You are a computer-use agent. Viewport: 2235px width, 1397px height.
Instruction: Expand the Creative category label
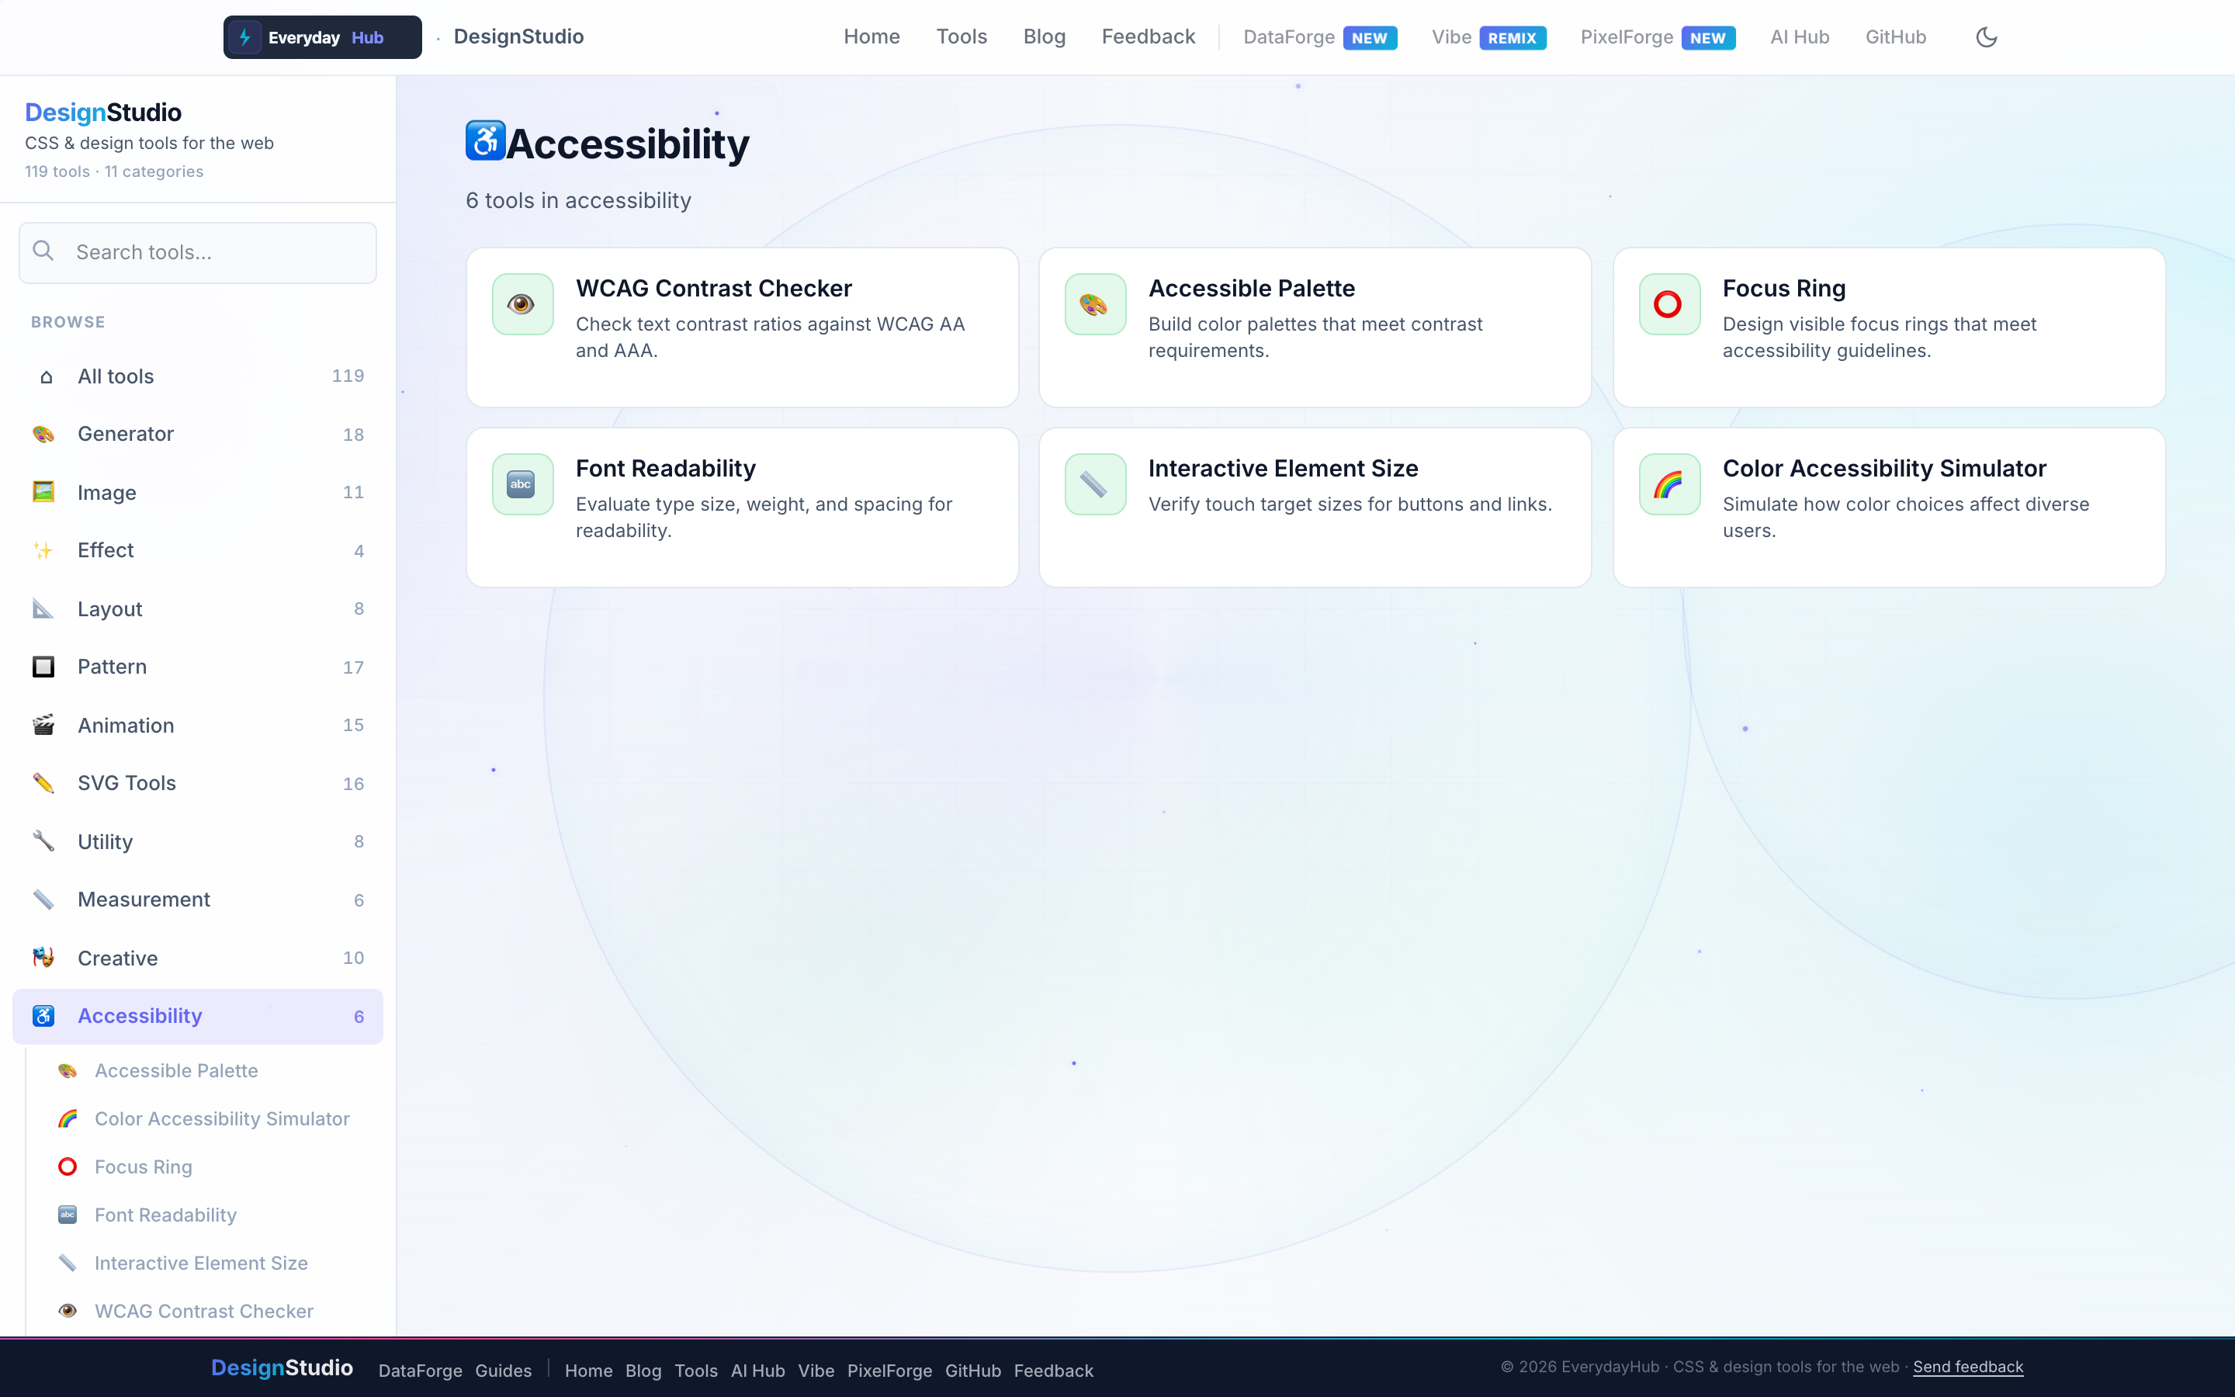pos(117,958)
